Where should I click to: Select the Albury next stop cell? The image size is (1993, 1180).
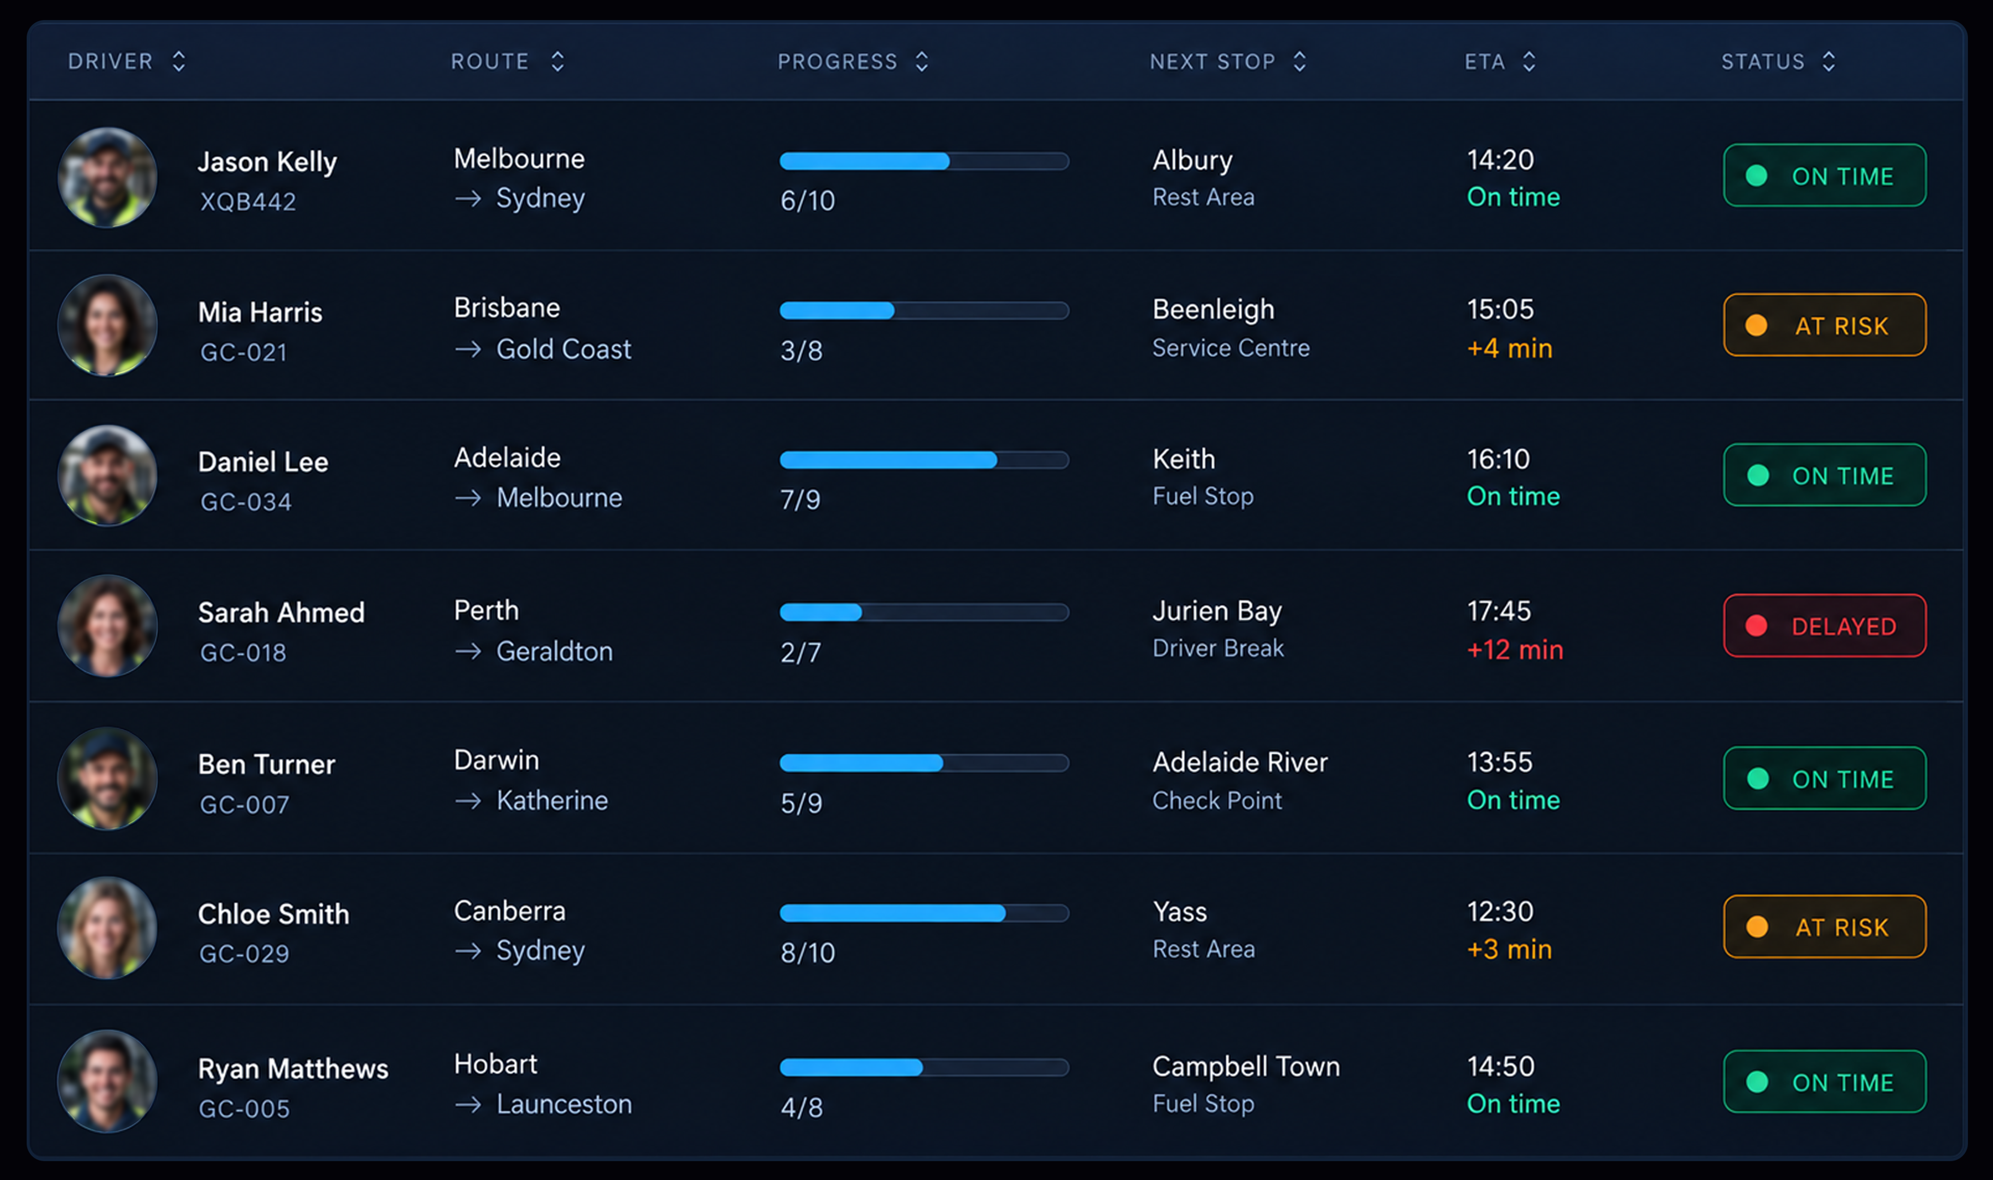point(1204,178)
